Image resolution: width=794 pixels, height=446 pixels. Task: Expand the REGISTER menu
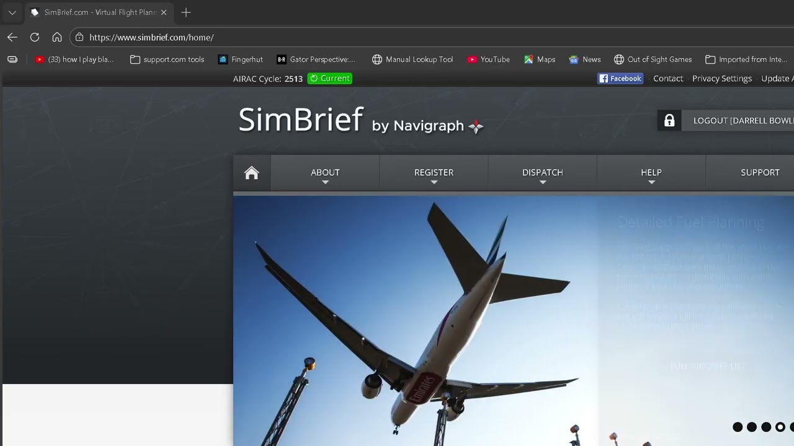[434, 173]
